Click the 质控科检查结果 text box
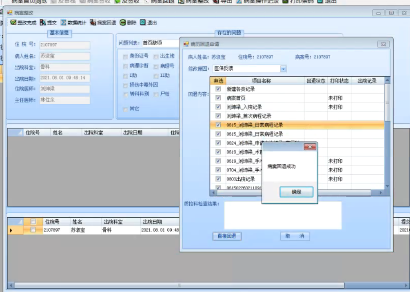Screen dimensions: 410x292 click(283, 215)
